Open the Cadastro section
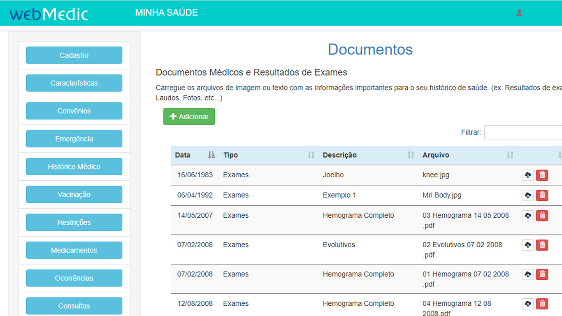The width and height of the screenshot is (562, 316). click(x=74, y=55)
